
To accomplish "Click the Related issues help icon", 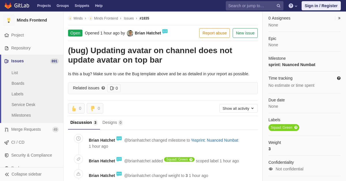I will click(x=103, y=88).
